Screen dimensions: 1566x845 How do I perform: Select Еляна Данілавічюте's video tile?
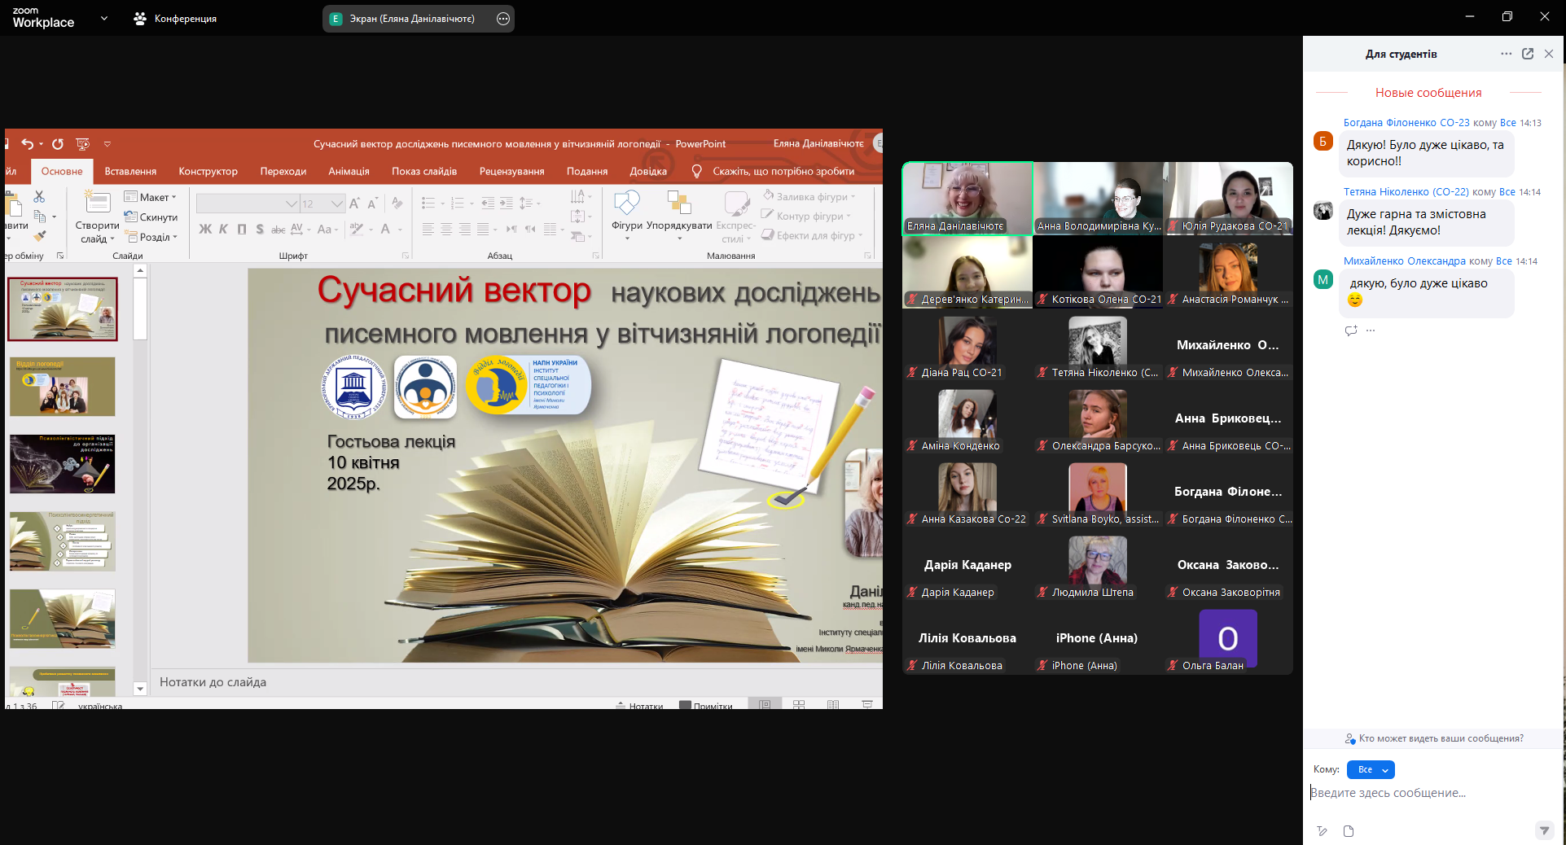pos(967,198)
